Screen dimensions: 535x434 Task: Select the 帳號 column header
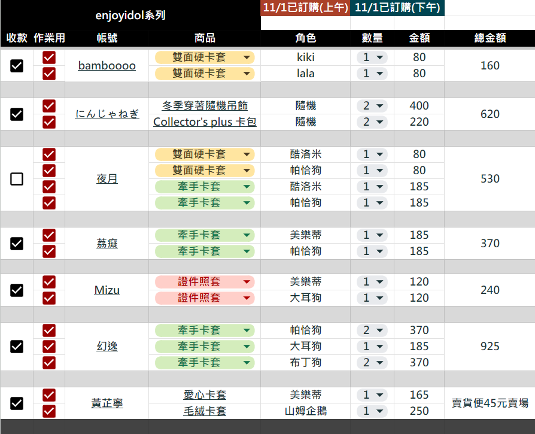pos(107,38)
